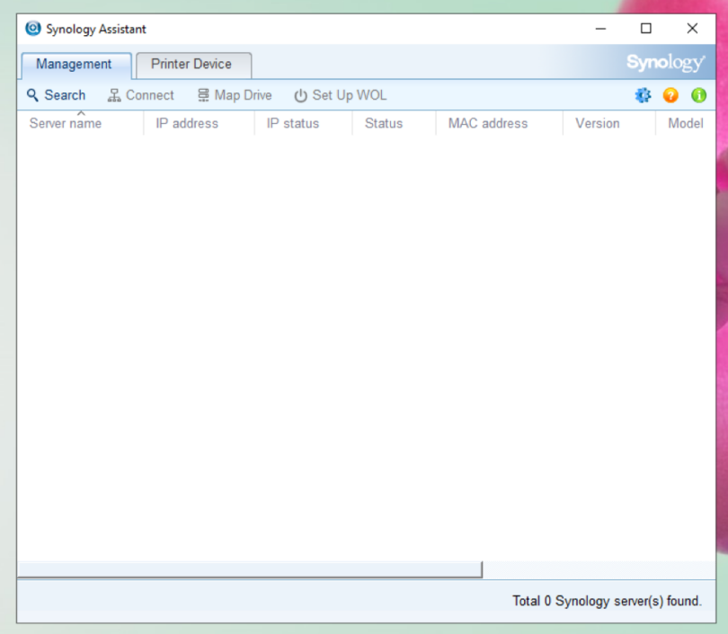Sort by Status column header

pos(395,123)
